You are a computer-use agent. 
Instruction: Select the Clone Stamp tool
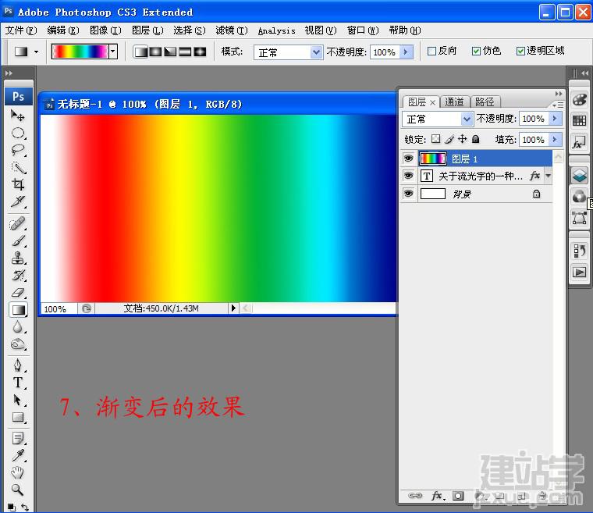point(18,258)
